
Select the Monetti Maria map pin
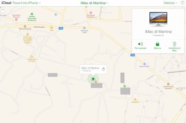tap(25, 26)
